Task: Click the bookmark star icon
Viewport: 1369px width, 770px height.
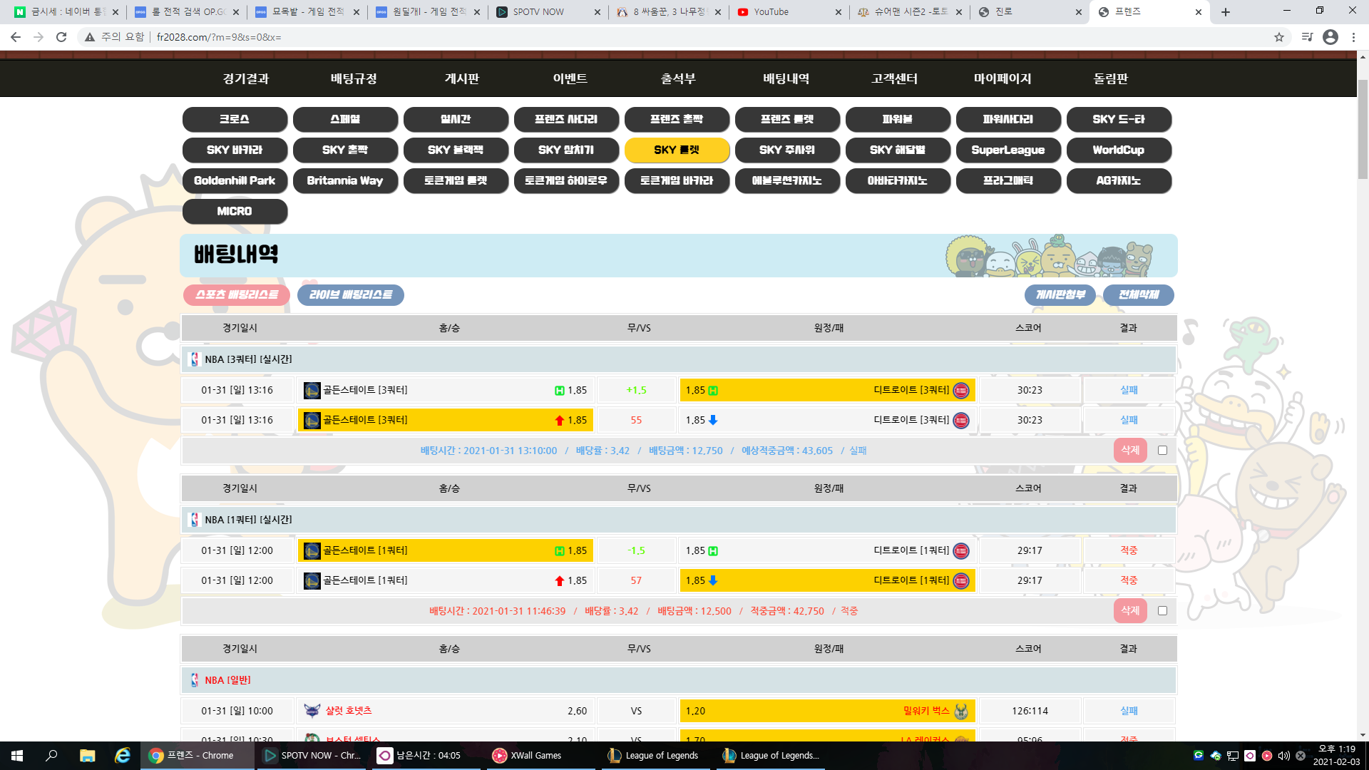Action: (x=1279, y=37)
